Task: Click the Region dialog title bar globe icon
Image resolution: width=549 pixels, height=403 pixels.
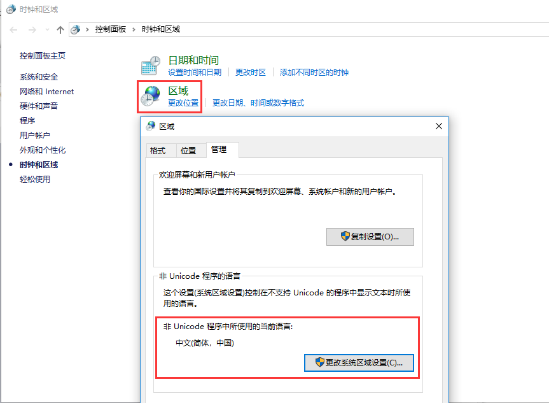Action: point(151,126)
